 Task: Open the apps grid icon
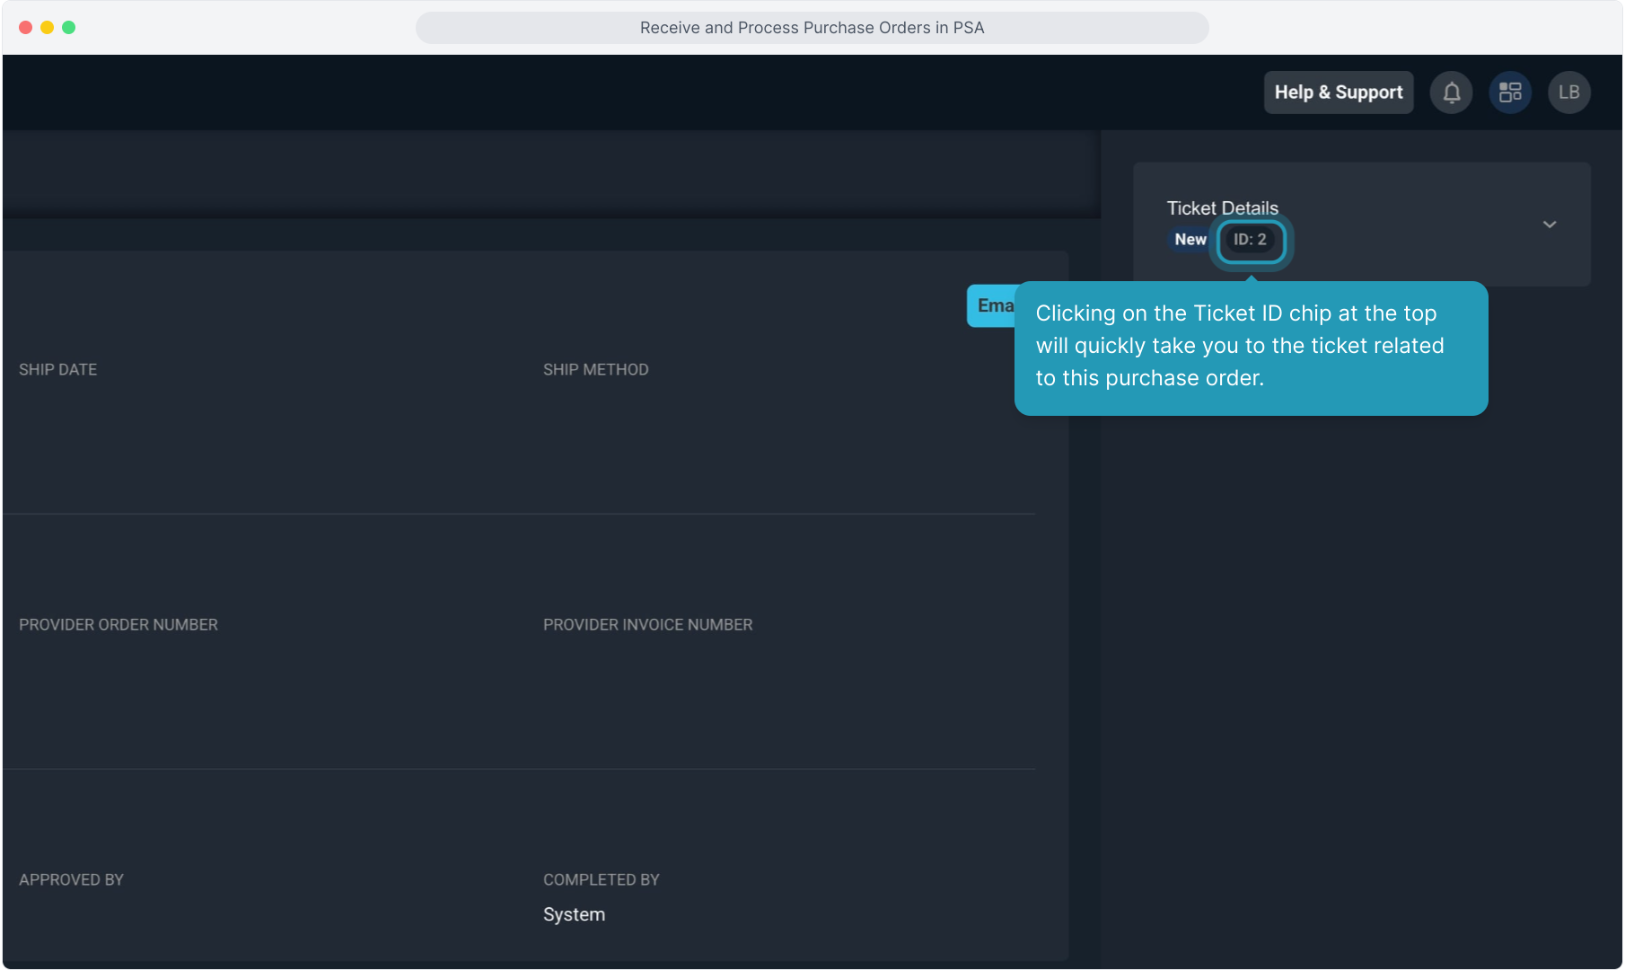[x=1510, y=93]
